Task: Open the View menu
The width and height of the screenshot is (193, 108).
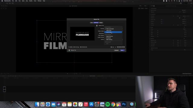Action: [35, 1]
